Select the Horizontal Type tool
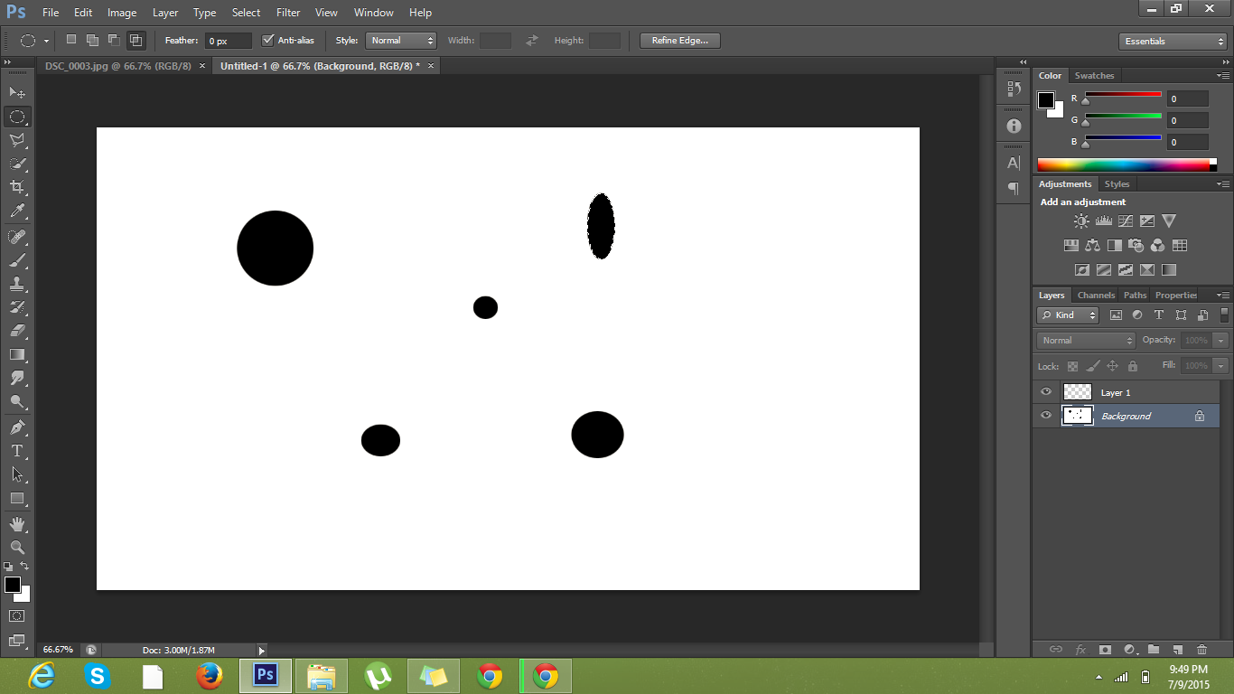The width and height of the screenshot is (1234, 694). [x=17, y=450]
